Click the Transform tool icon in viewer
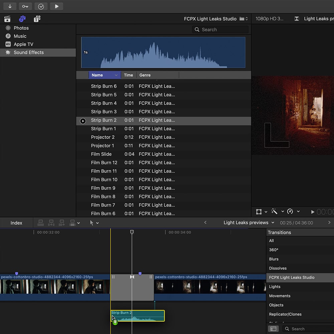The width and height of the screenshot is (334, 334). point(259,211)
